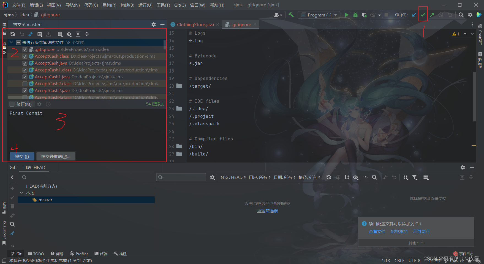This screenshot has height=264, width=484.
Task: Refresh the Git log
Action: [x=329, y=177]
